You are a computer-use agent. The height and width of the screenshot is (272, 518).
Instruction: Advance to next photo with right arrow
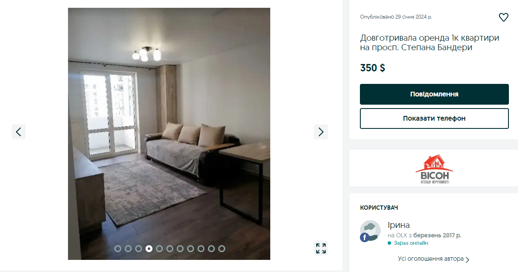pos(321,132)
